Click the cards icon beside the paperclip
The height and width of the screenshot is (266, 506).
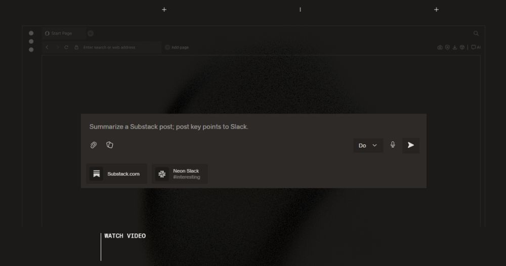[110, 145]
